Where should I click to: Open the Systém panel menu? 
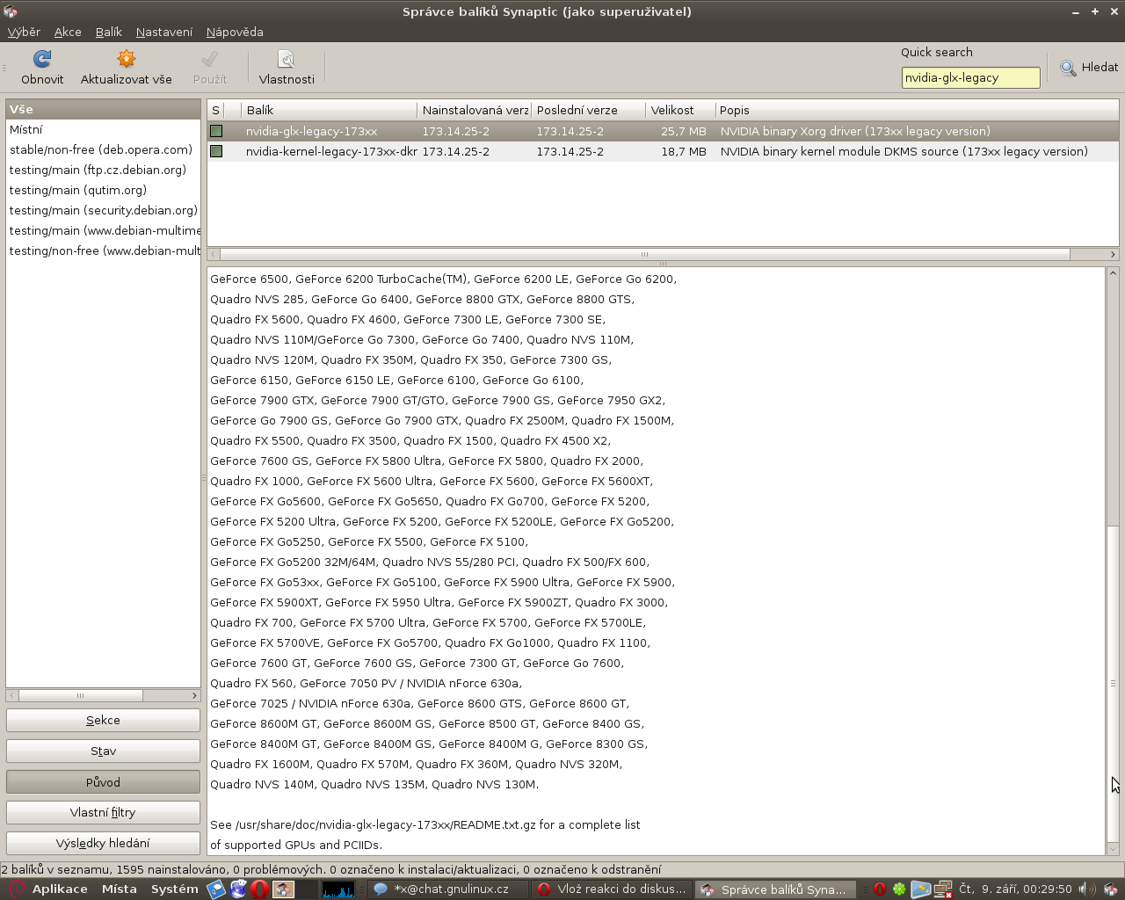click(x=174, y=889)
